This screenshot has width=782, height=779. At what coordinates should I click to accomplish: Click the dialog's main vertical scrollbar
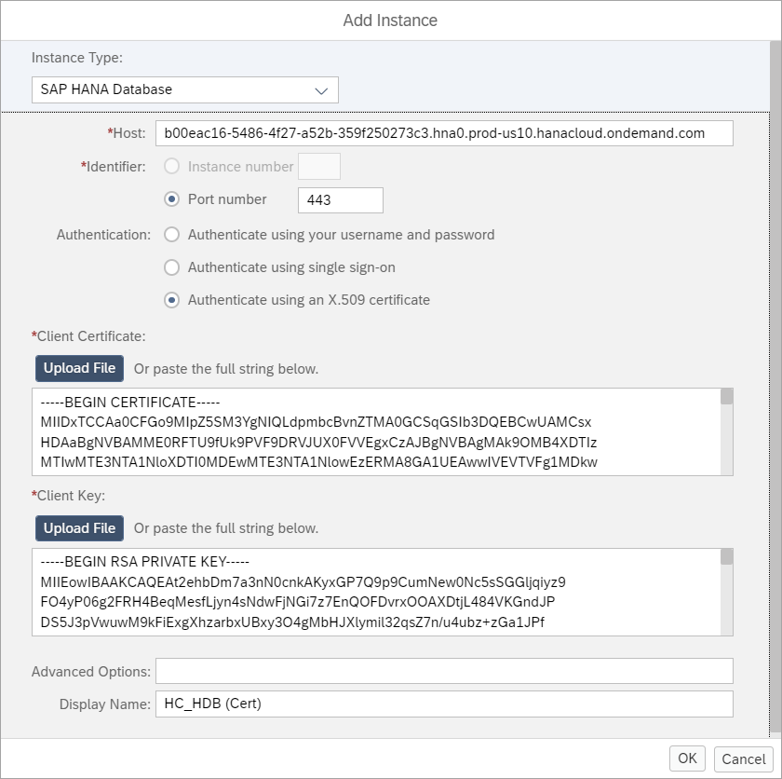click(x=775, y=389)
